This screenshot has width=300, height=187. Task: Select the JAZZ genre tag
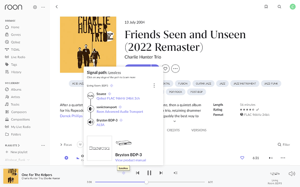click(222, 83)
